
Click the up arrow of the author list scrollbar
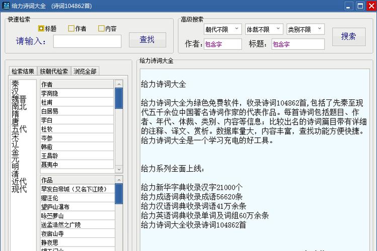[118, 84]
